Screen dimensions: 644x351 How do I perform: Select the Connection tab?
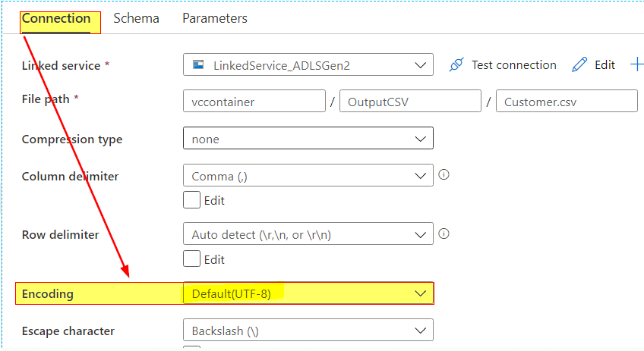[x=56, y=18]
